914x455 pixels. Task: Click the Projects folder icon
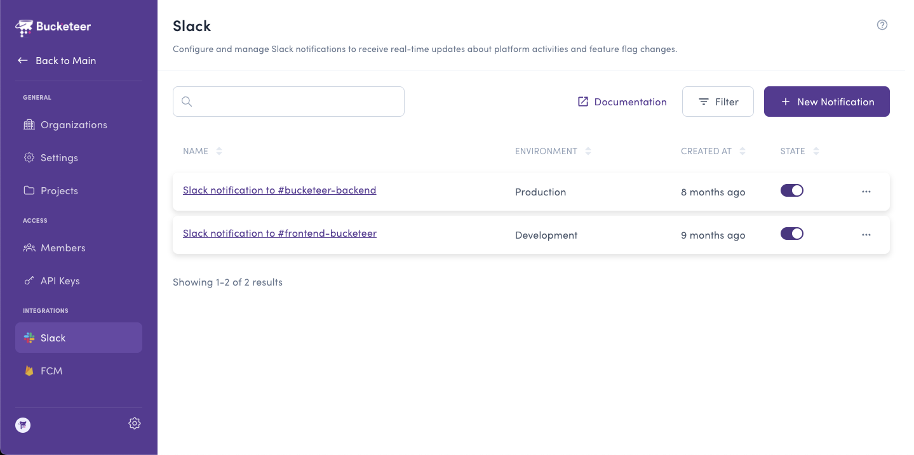click(x=29, y=190)
